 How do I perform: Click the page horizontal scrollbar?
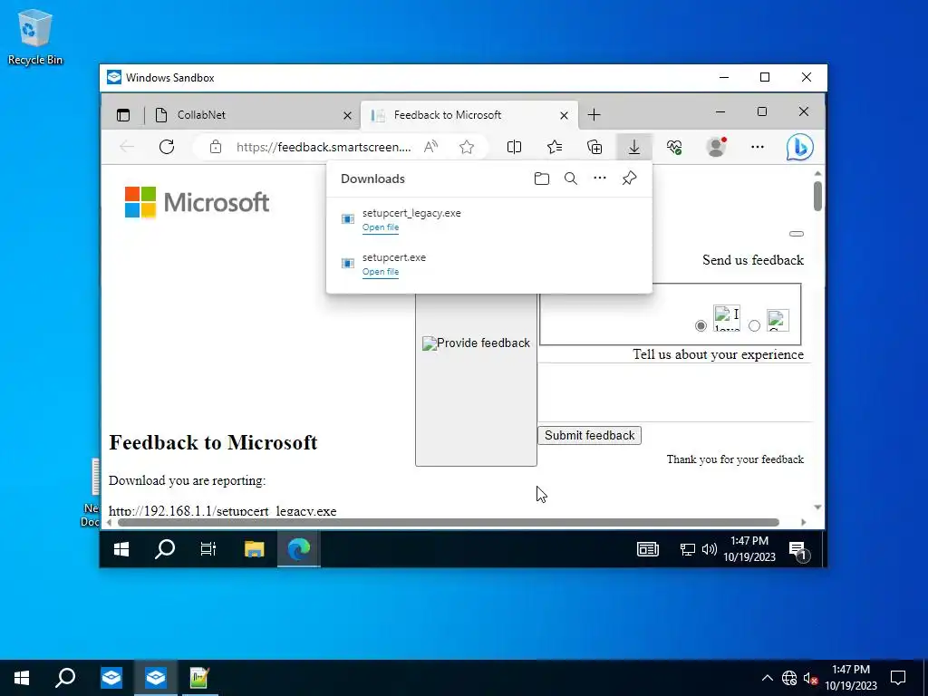(448, 522)
